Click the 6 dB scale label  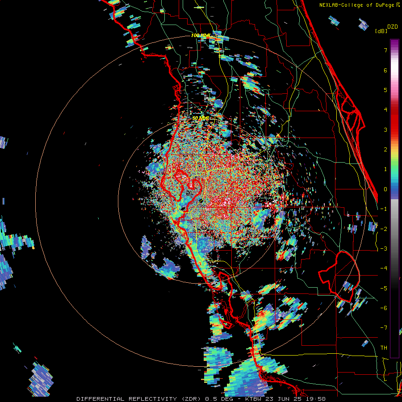[385, 70]
